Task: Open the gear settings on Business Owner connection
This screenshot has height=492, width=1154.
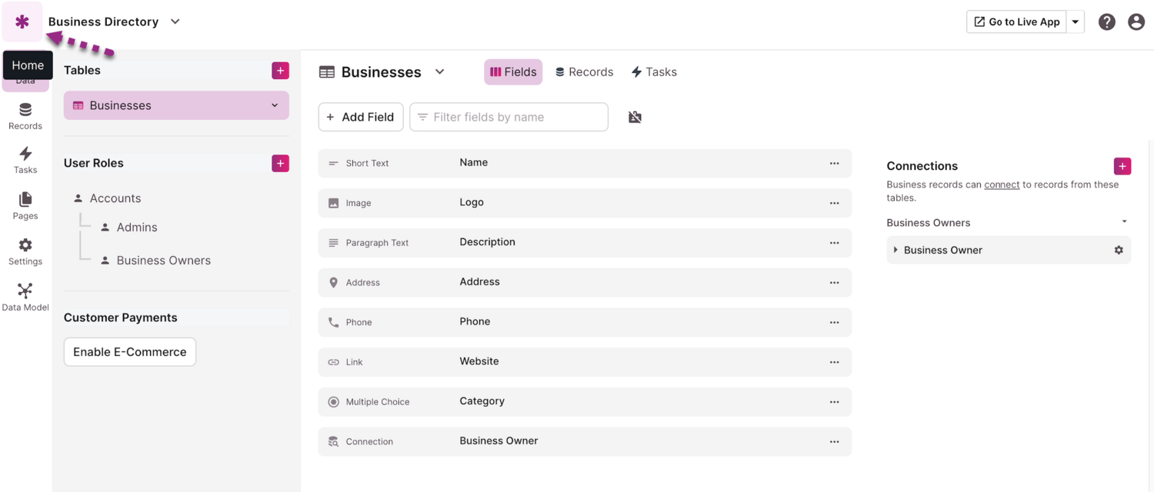Action: [x=1119, y=250]
